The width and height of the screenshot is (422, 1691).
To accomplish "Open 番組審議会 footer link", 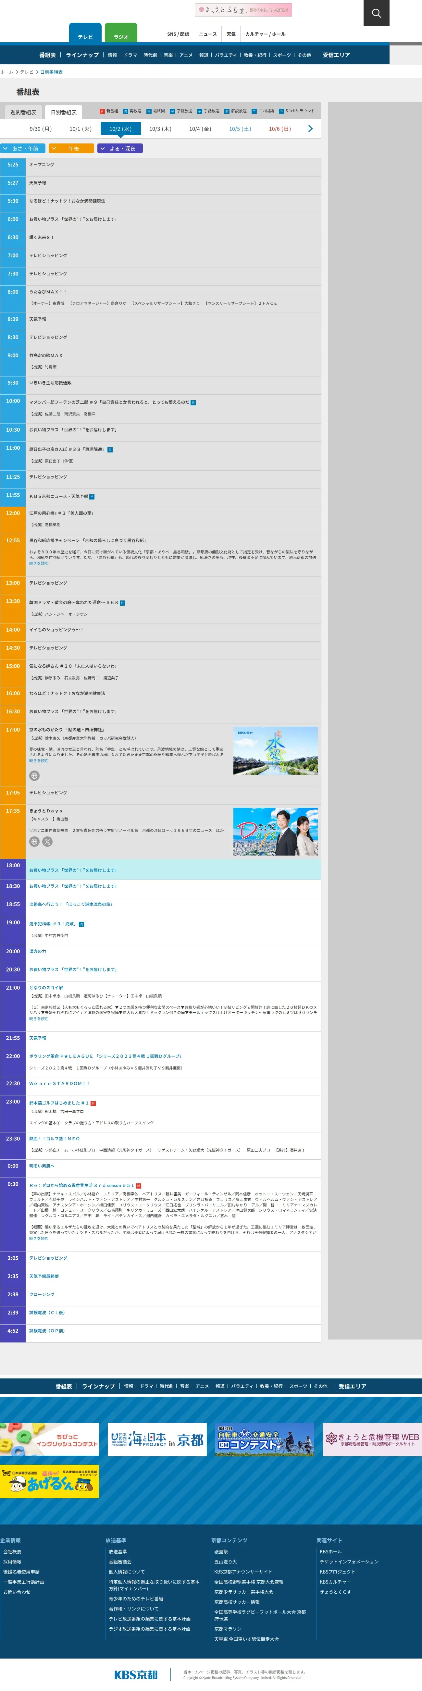I will click(x=120, y=1562).
